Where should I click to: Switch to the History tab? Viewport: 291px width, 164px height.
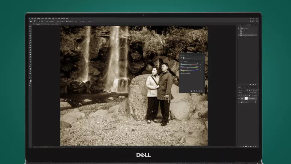pyautogui.click(x=249, y=25)
